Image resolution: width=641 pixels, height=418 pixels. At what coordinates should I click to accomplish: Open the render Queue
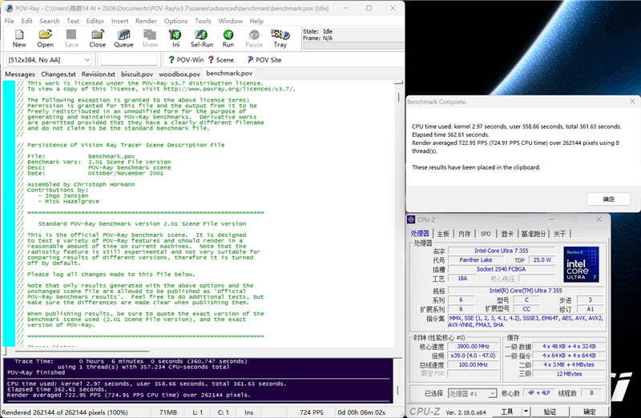123,38
